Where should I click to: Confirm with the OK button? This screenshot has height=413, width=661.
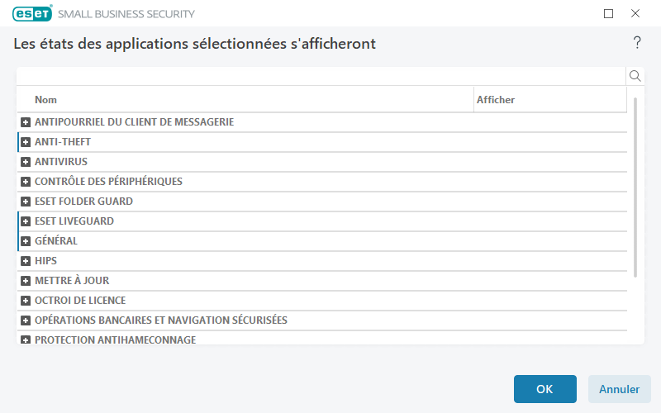pos(544,389)
